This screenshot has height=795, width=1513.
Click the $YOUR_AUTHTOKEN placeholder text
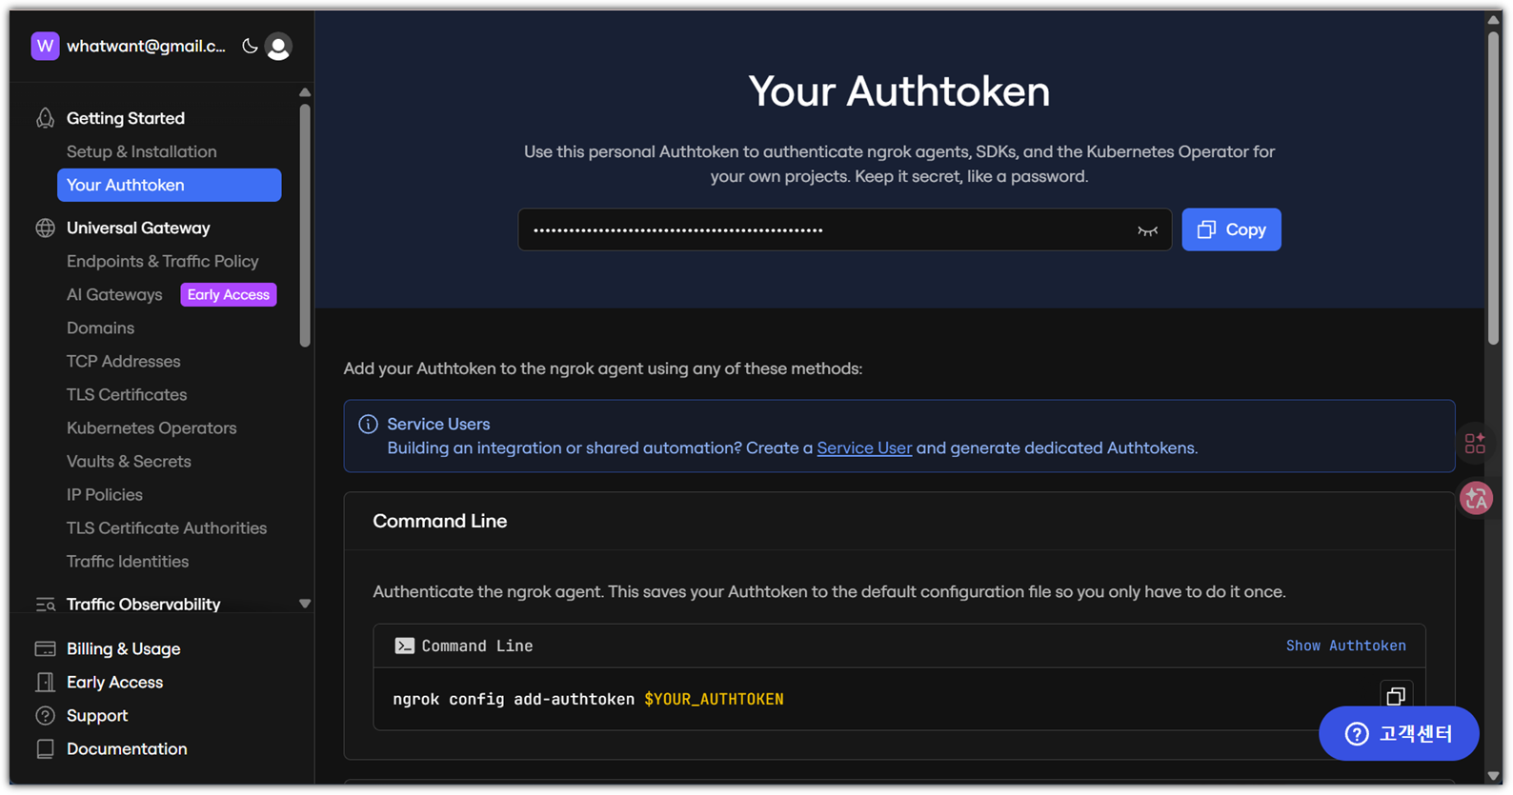click(714, 699)
